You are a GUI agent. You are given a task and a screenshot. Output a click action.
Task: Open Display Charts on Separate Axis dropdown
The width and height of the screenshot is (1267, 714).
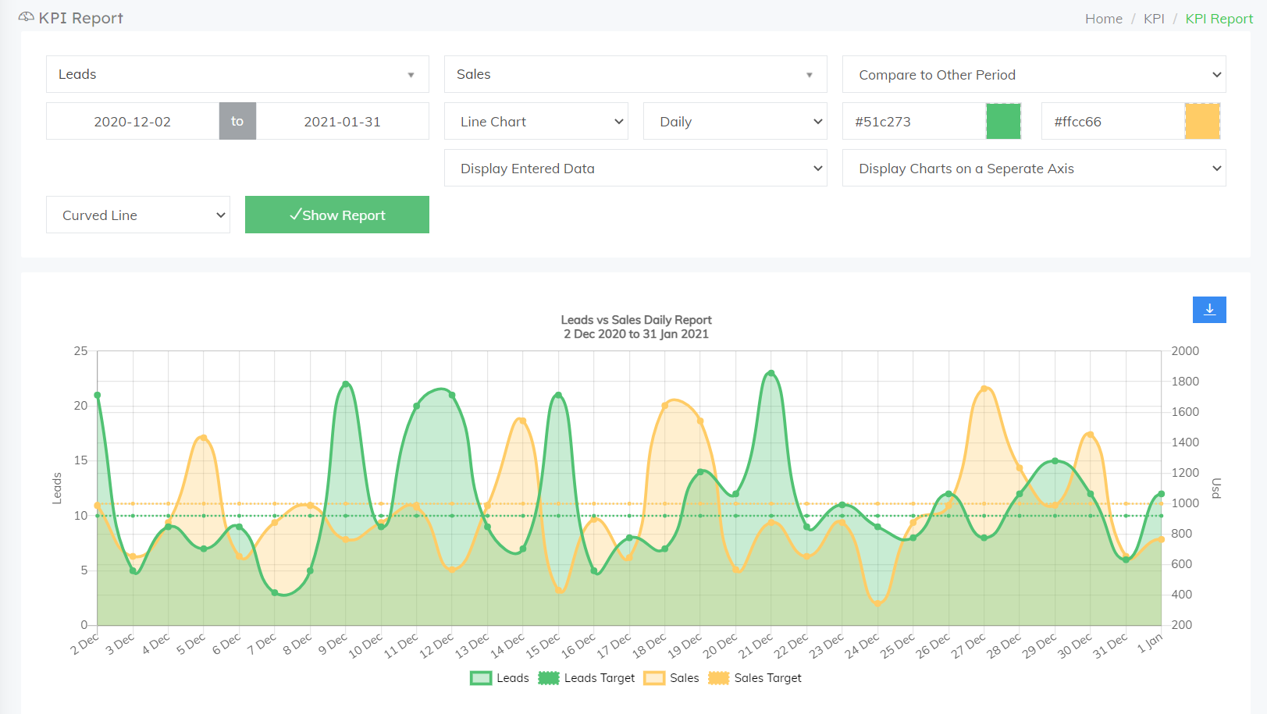pyautogui.click(x=1034, y=169)
